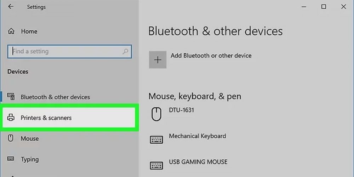The height and width of the screenshot is (177, 354).
Task: Click the back arrow in Settings
Action: (x=11, y=7)
